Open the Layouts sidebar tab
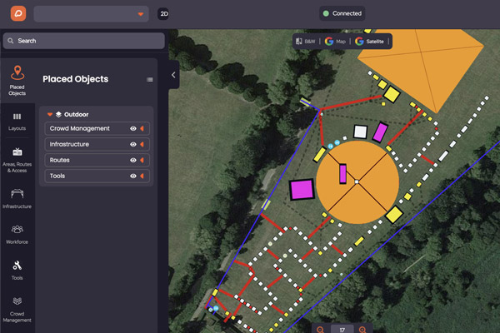The image size is (500, 333). pos(17,122)
